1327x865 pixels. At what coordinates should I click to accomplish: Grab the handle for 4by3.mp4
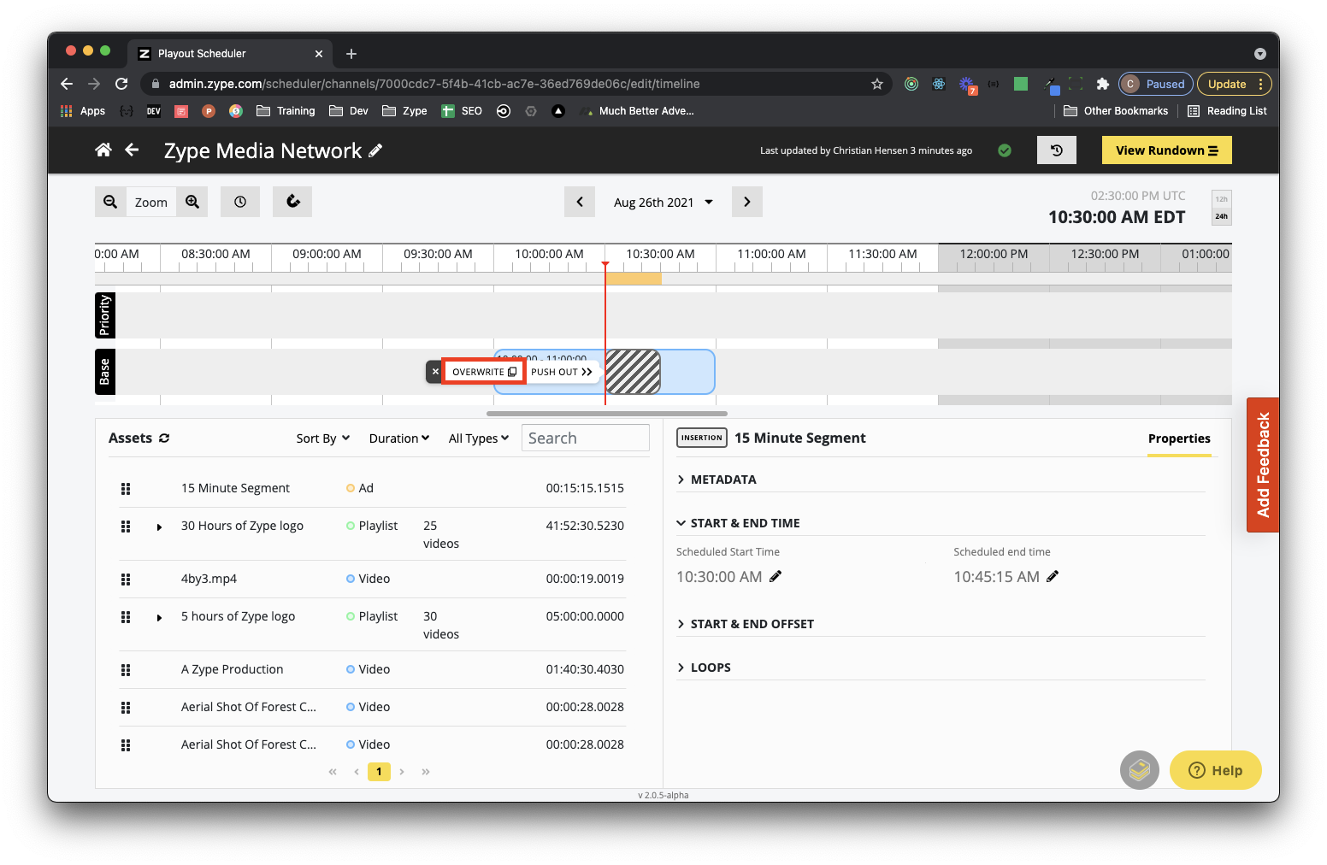coord(126,580)
